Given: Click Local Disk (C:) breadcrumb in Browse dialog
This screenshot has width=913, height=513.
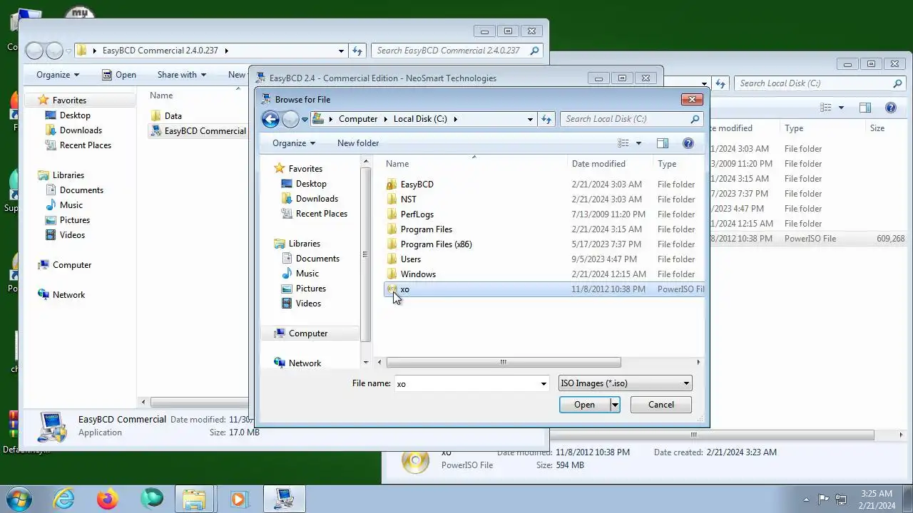Looking at the screenshot, I should [420, 119].
